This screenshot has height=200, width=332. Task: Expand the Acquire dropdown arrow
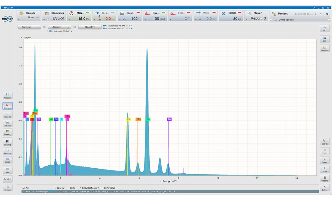tap(69, 27)
